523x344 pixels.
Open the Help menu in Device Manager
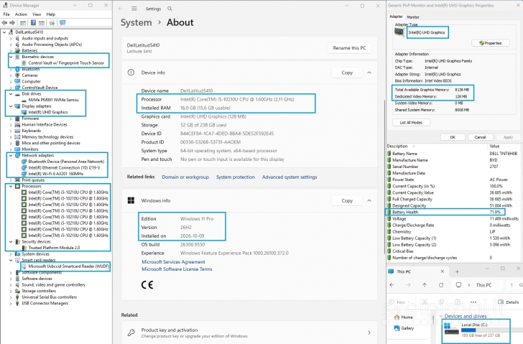(x=51, y=14)
